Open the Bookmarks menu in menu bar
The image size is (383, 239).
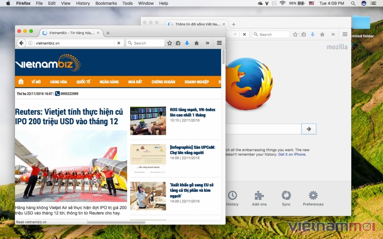pyautogui.click(x=106, y=3)
